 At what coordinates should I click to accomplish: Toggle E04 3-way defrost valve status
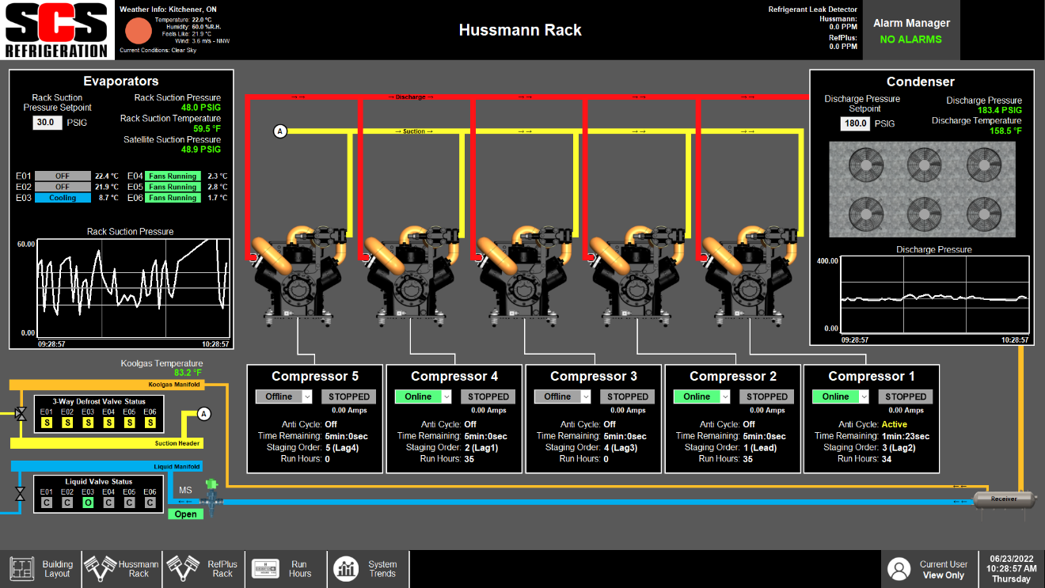[108, 423]
